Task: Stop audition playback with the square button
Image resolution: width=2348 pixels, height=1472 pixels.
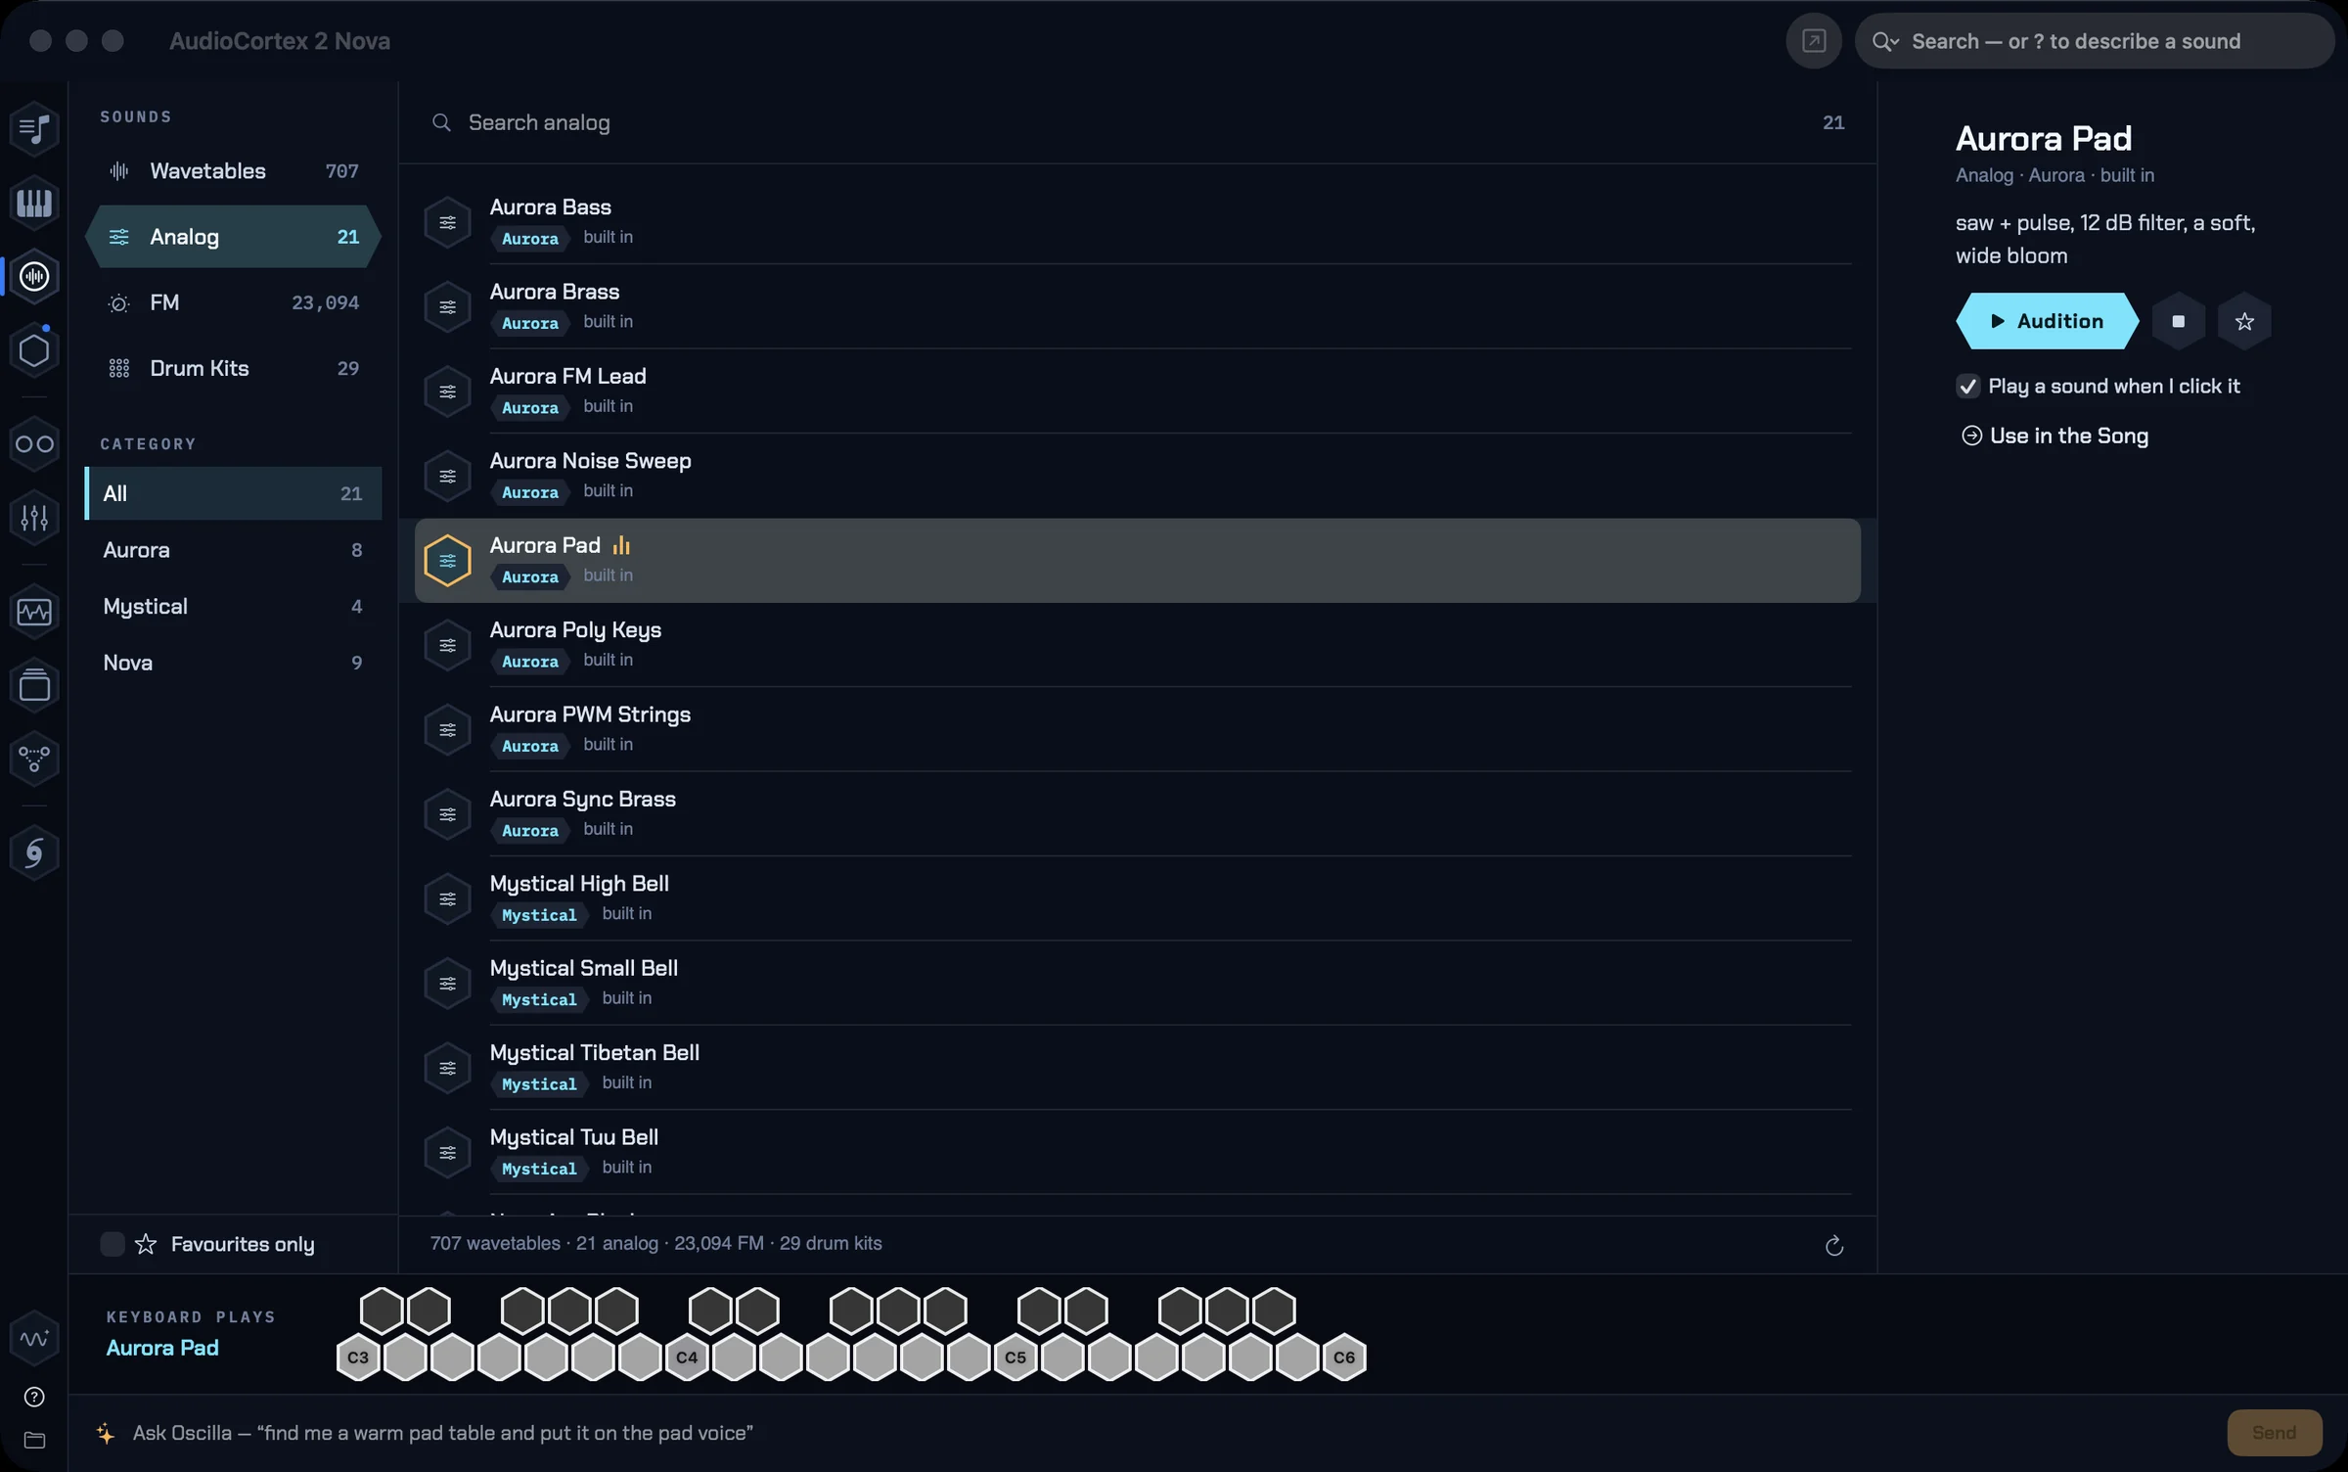Action: click(x=2178, y=321)
